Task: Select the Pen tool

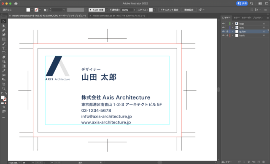Action: click(4, 30)
